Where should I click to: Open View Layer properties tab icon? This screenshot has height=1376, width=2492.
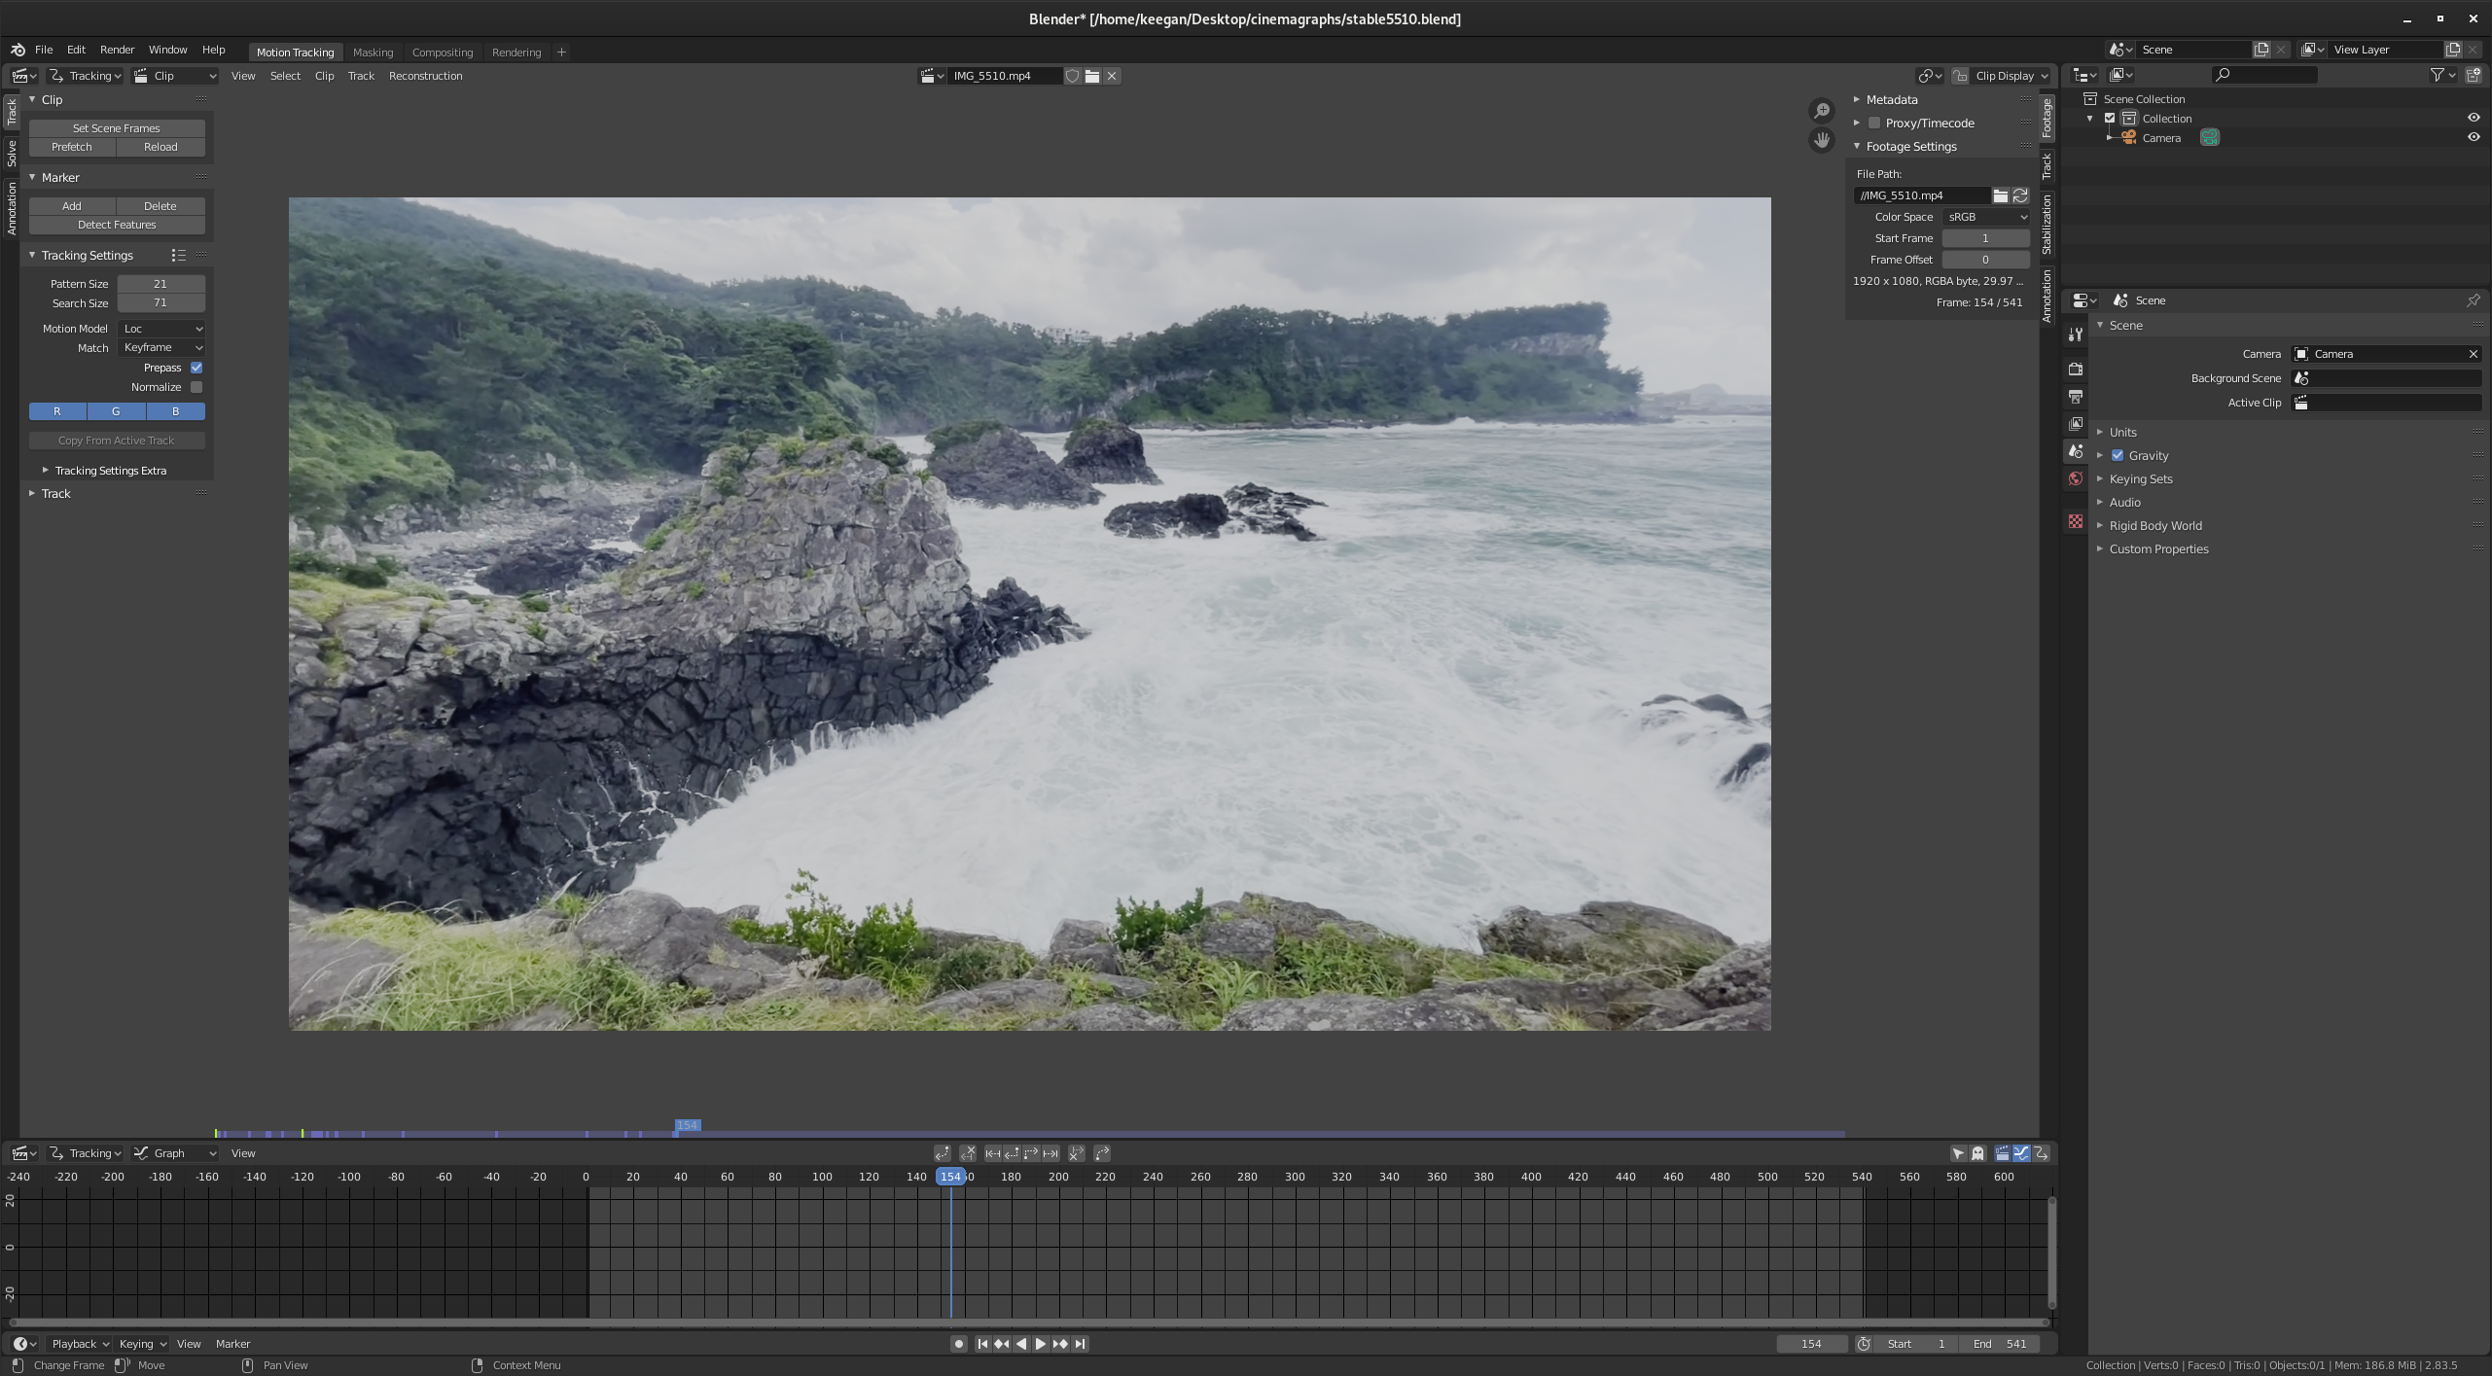tap(2075, 424)
